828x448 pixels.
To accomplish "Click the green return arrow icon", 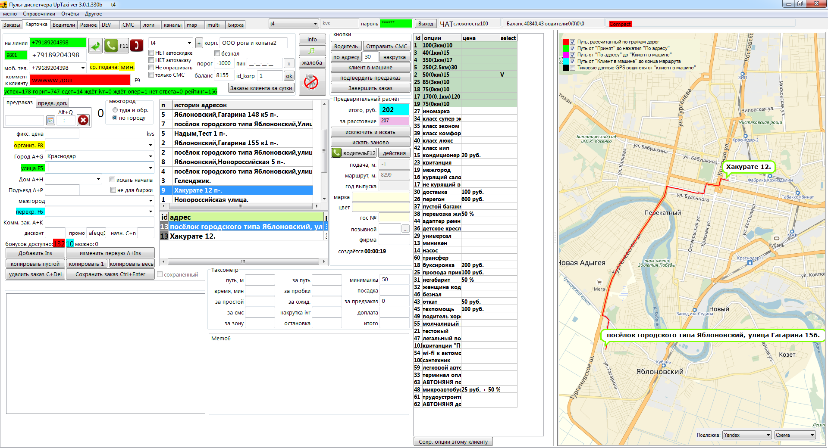I will point(95,46).
